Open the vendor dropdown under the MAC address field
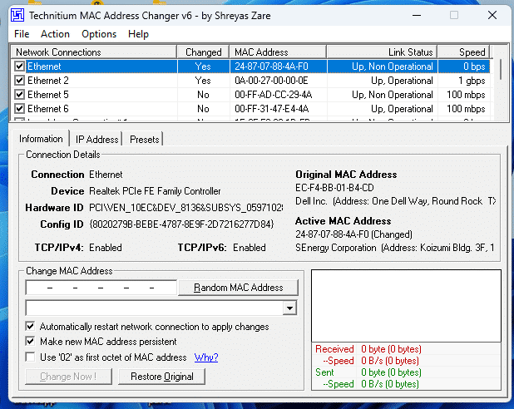This screenshot has width=514, height=409. pyautogui.click(x=289, y=308)
